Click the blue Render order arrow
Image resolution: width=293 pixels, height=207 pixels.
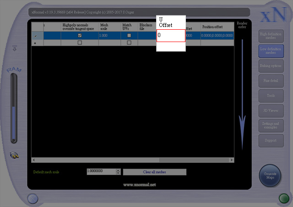tap(242, 95)
